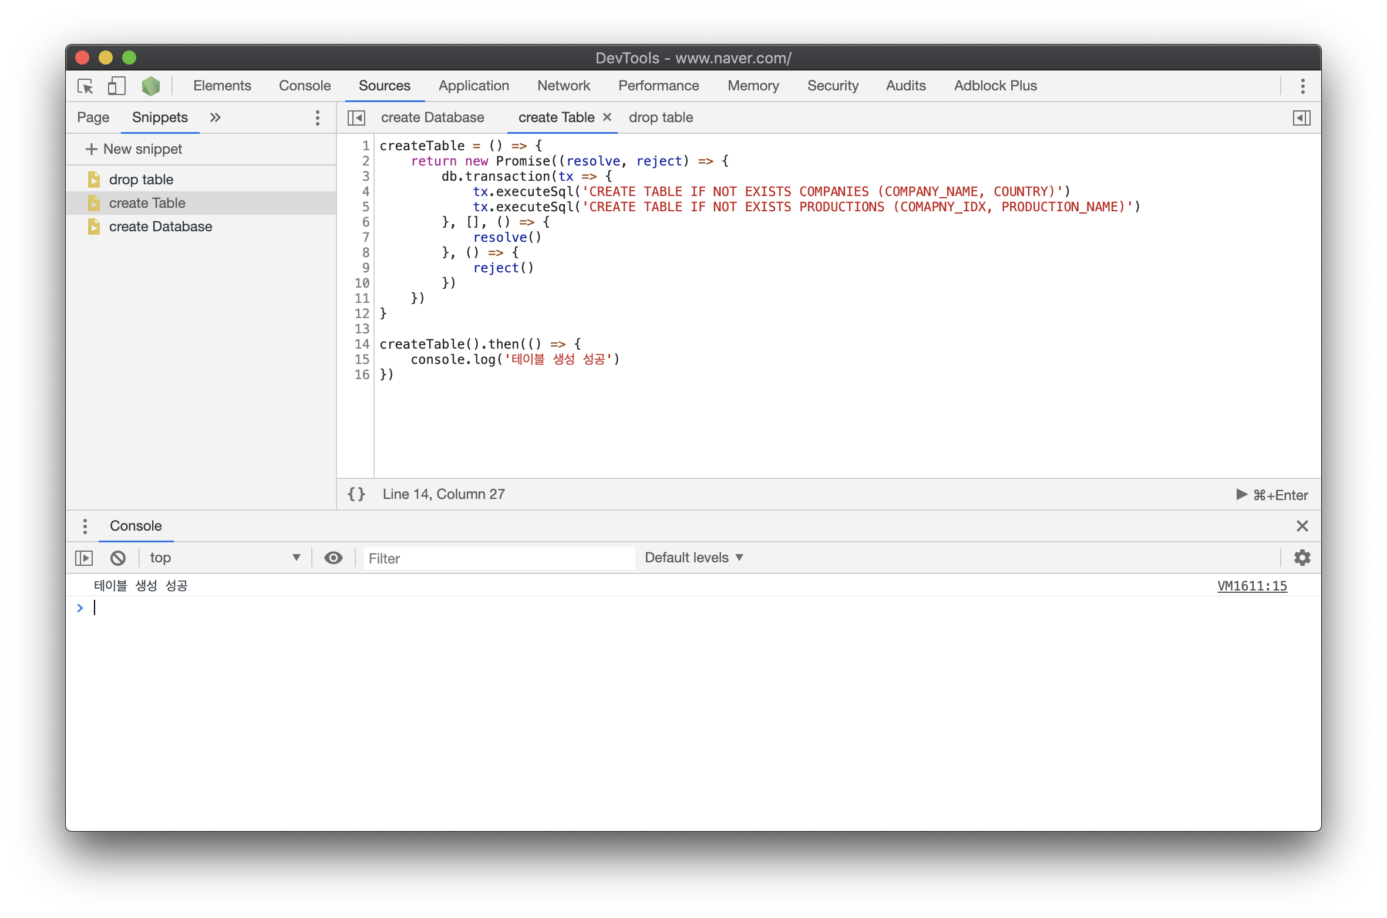This screenshot has width=1387, height=918.
Task: Hide the navigator sidebar pane
Action: [356, 118]
